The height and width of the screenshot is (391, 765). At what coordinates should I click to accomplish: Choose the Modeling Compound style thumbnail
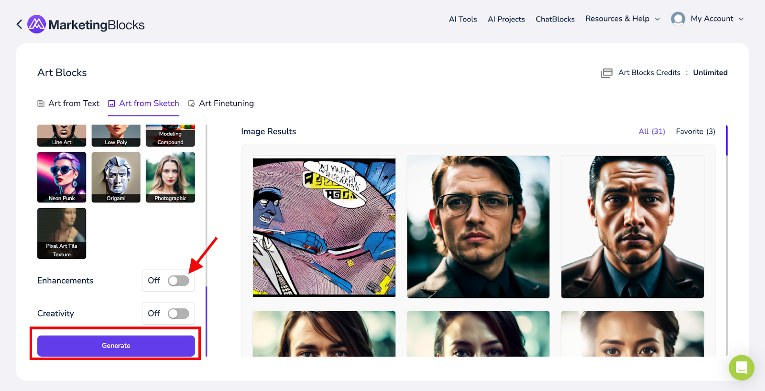170,136
